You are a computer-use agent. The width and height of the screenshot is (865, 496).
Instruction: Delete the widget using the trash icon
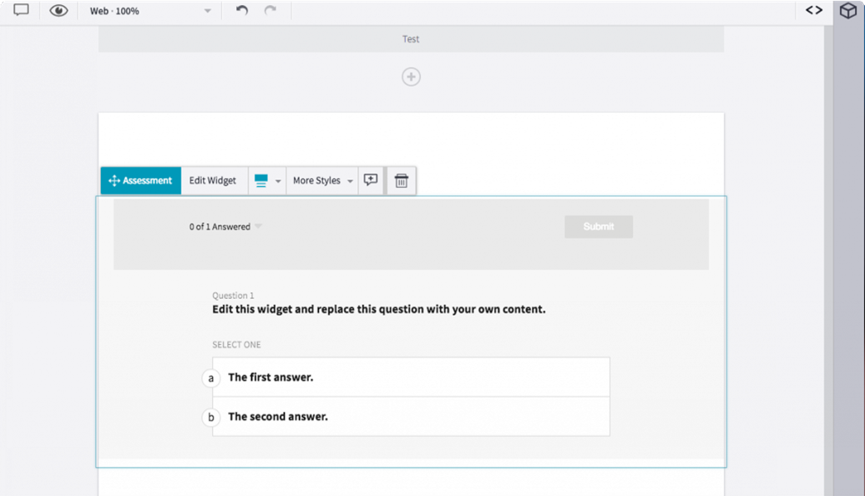coord(401,180)
